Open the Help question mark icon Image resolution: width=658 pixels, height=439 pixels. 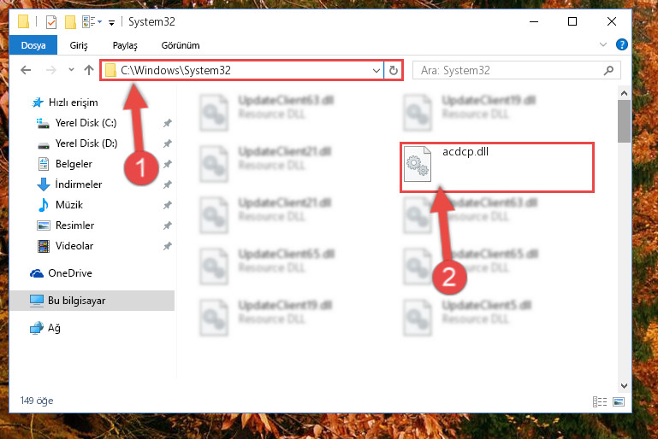click(621, 44)
